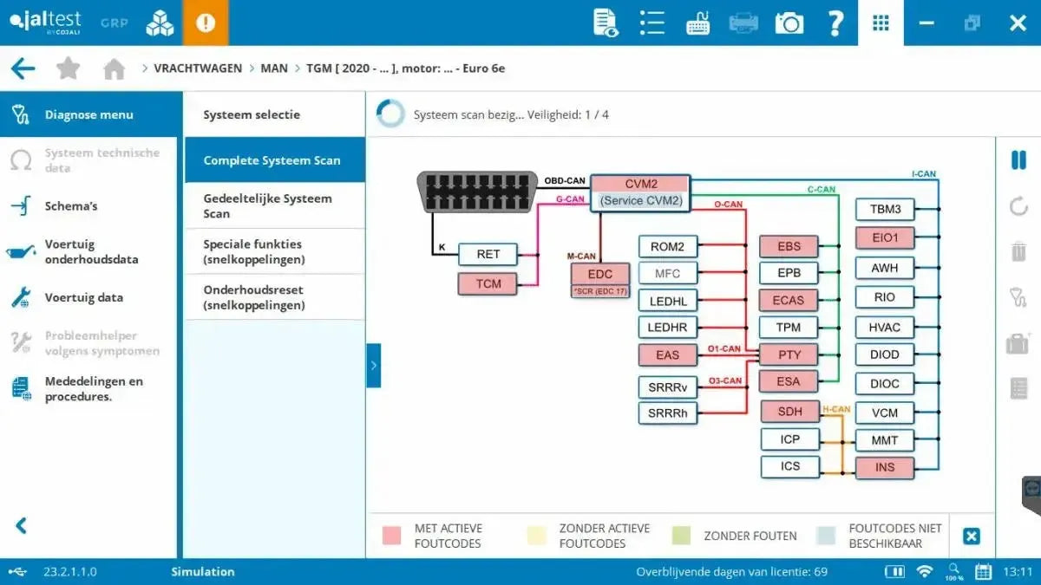Open the toolbox case icon on the right
The image size is (1041, 585).
[1017, 343]
